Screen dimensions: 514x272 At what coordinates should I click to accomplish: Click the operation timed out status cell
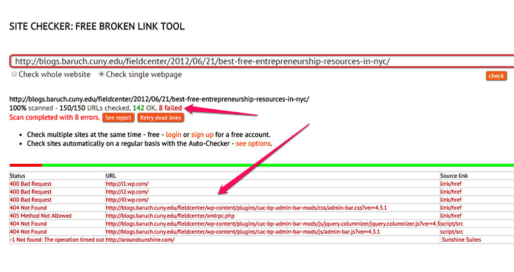[x=57, y=239]
